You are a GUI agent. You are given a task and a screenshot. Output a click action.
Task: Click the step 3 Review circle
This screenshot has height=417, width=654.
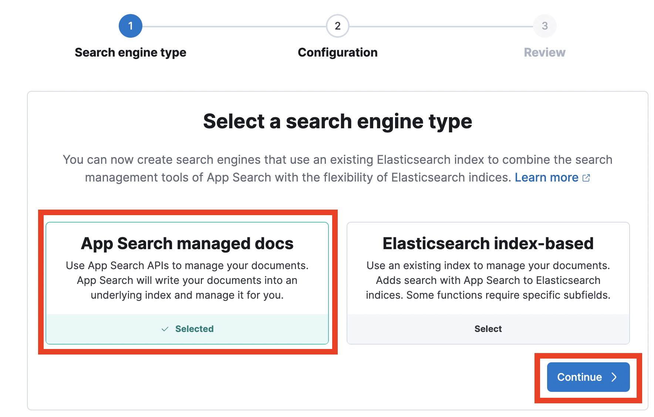545,26
